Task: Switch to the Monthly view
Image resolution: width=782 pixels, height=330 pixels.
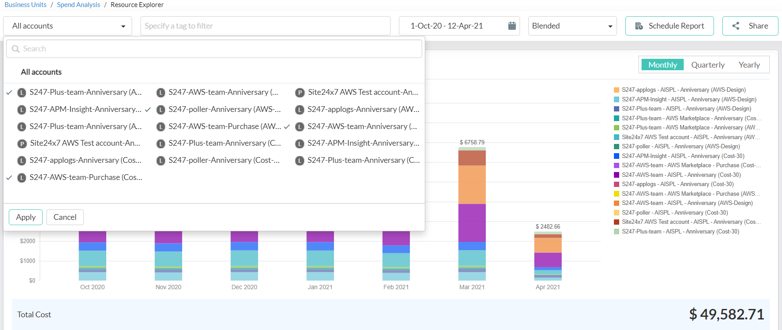Action: tap(663, 65)
